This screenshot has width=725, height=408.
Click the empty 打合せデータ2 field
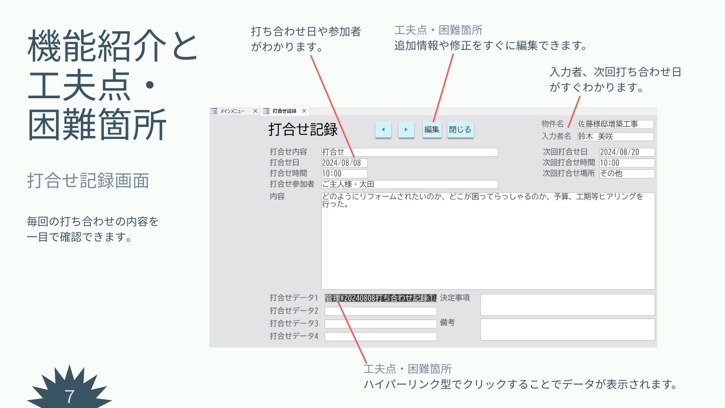coord(380,311)
